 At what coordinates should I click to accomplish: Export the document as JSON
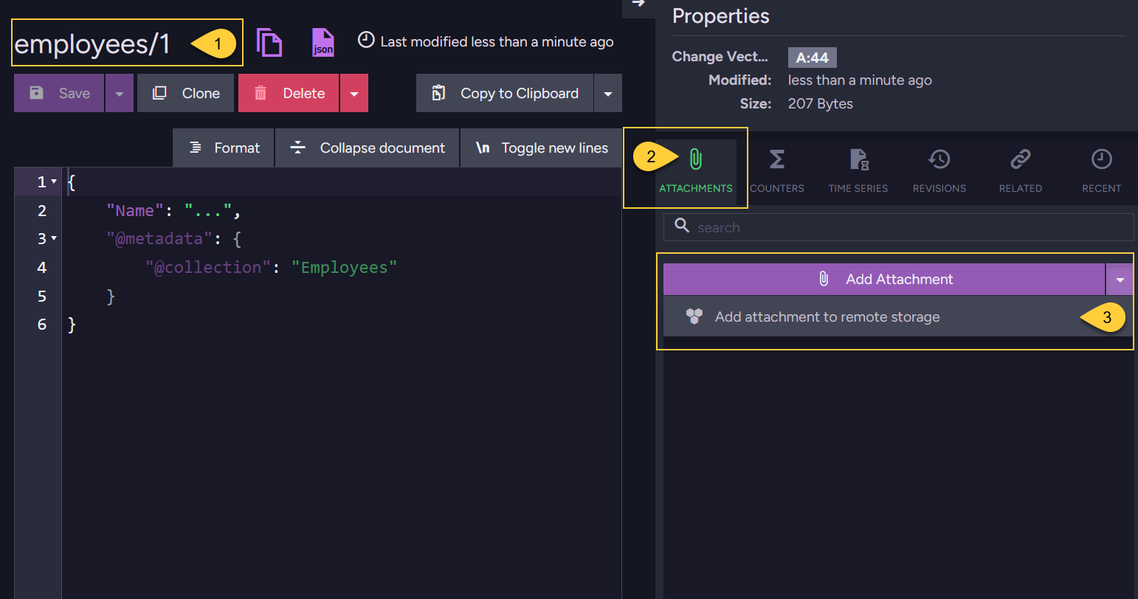(x=323, y=42)
